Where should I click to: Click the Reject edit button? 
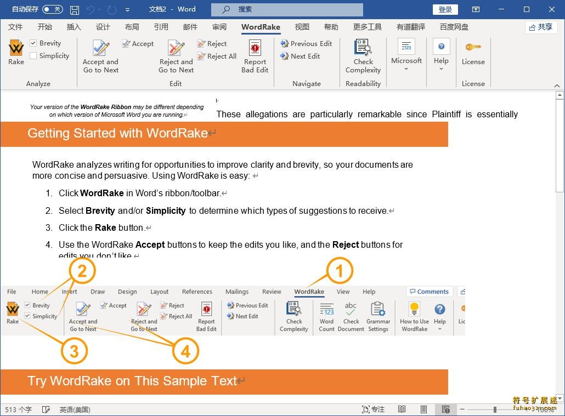pyautogui.click(x=212, y=44)
